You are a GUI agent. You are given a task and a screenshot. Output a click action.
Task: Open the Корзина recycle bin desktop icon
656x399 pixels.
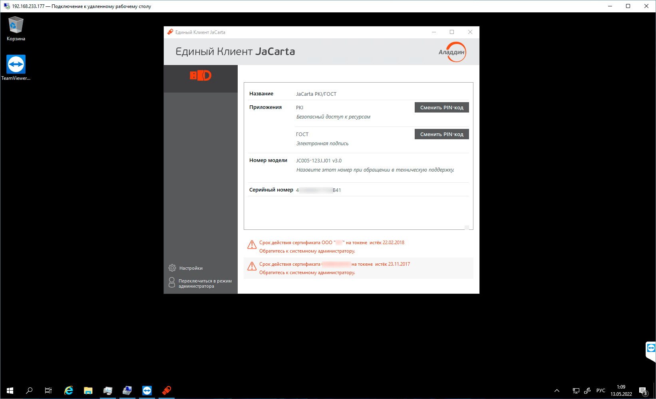[x=16, y=29]
